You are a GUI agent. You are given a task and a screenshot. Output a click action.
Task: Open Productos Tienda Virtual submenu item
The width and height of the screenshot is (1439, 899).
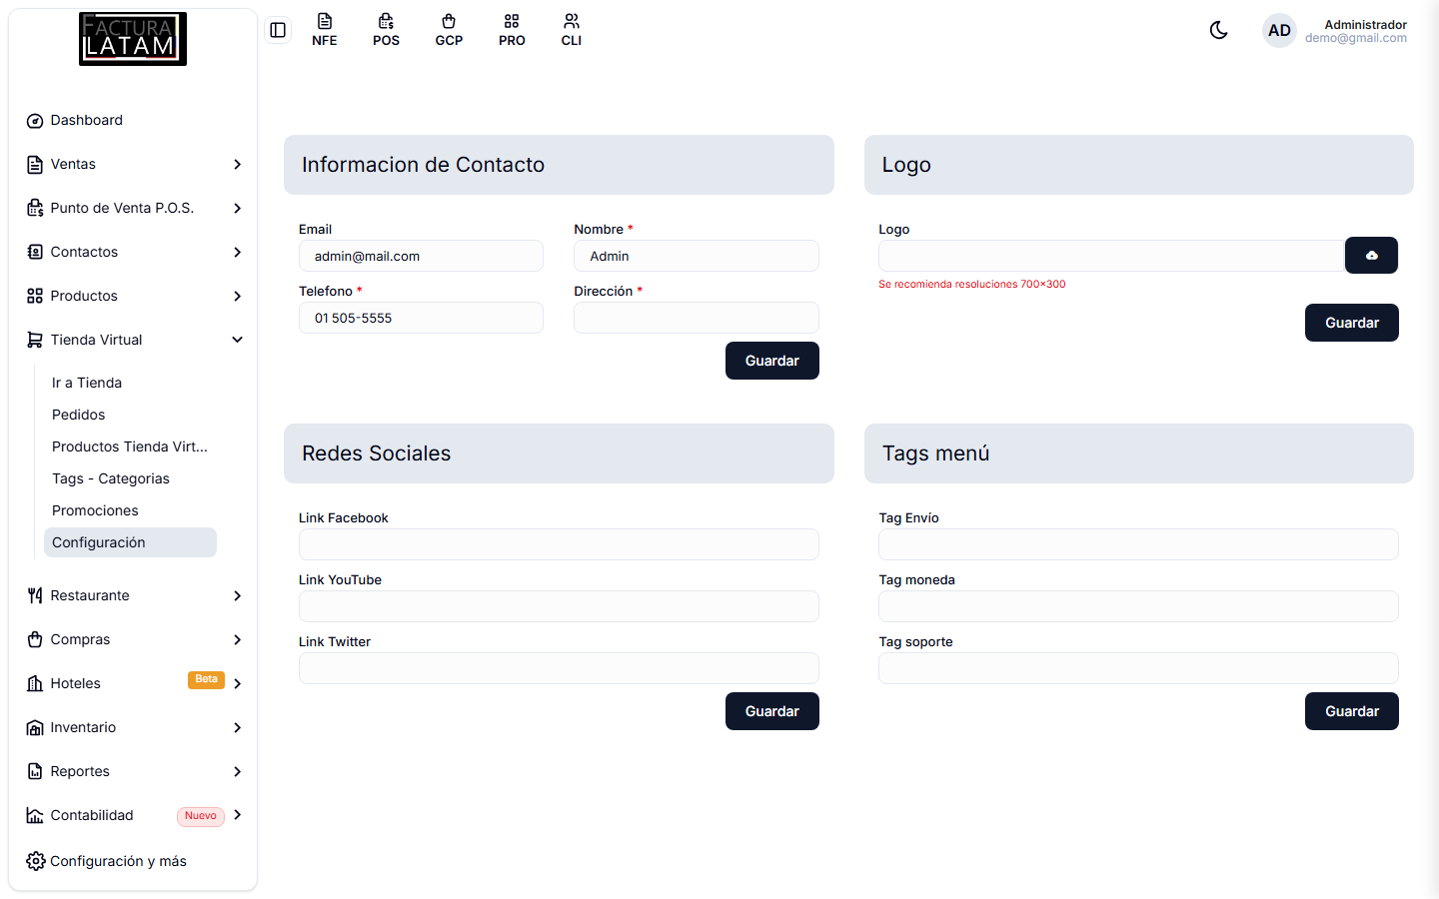tap(130, 447)
